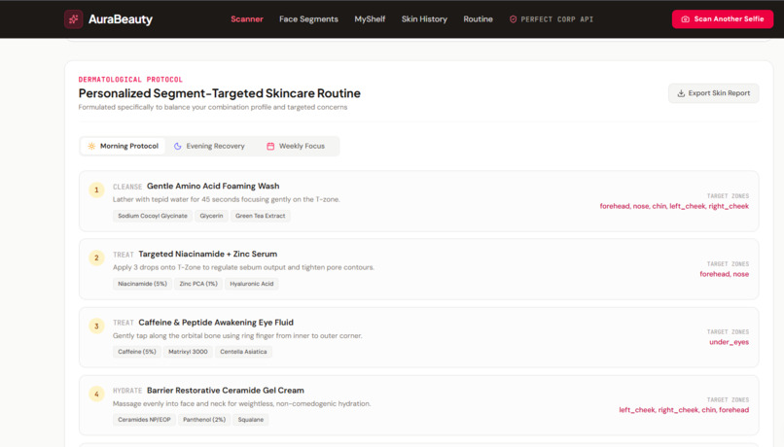Click Green Tea Extract ingredient tag
This screenshot has height=447, width=784.
click(x=260, y=216)
